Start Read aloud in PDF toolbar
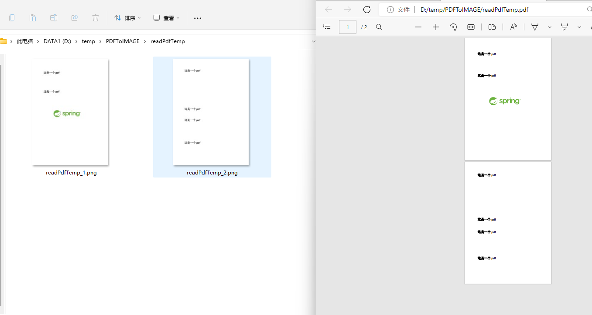Viewport: 592px width, 315px height. click(514, 27)
